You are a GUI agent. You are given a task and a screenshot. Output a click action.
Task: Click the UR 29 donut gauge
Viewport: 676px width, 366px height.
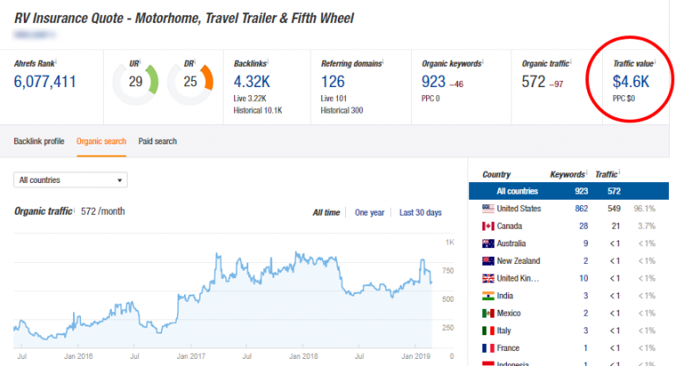tap(136, 81)
